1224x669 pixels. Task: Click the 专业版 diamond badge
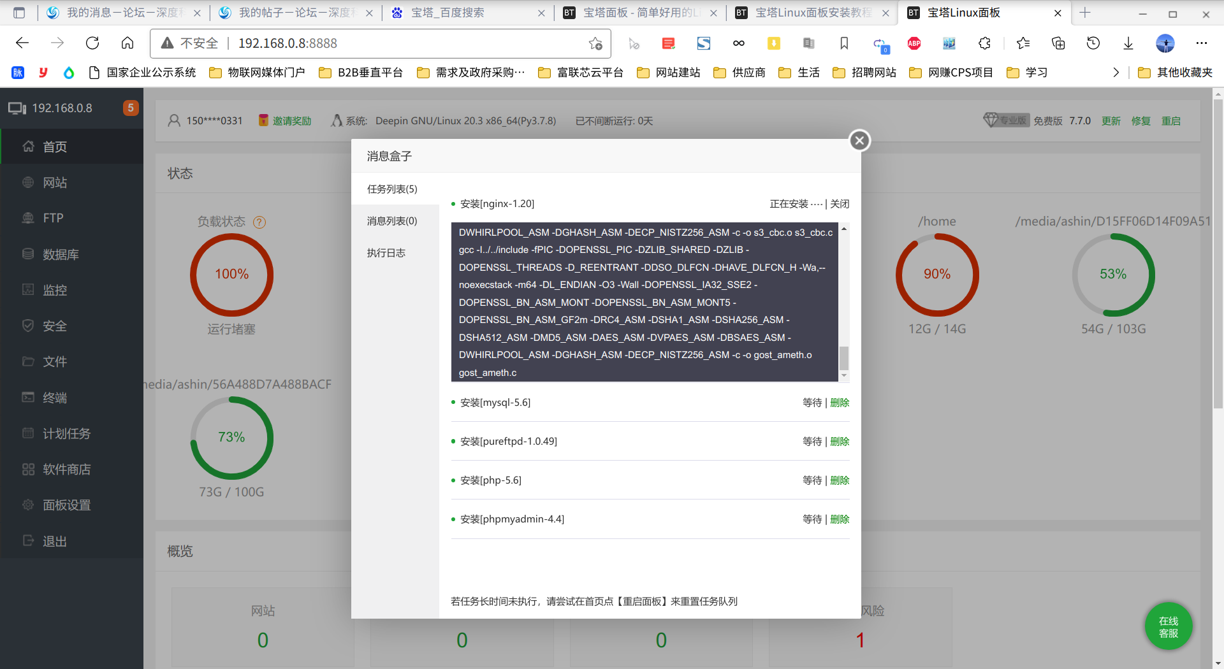click(1006, 120)
